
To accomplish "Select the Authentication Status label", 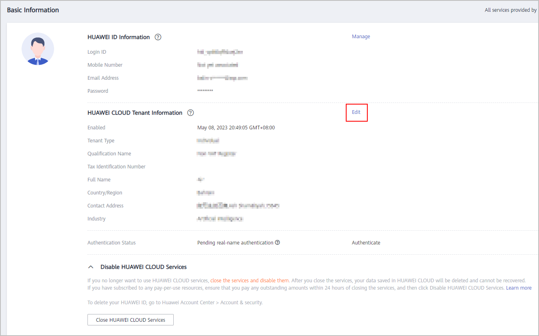I will [x=111, y=243].
